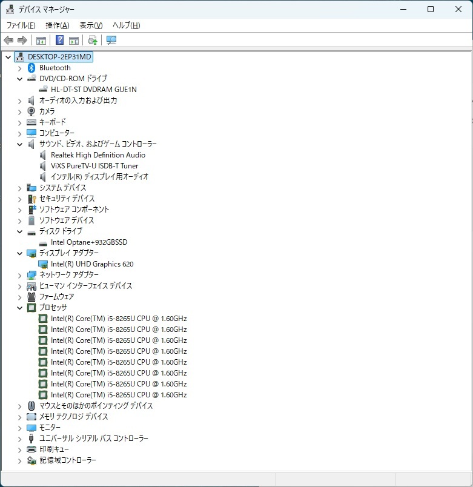This screenshot has height=487, width=473.
Task: Click the scan for hardware changes icon
Action: (x=111, y=40)
